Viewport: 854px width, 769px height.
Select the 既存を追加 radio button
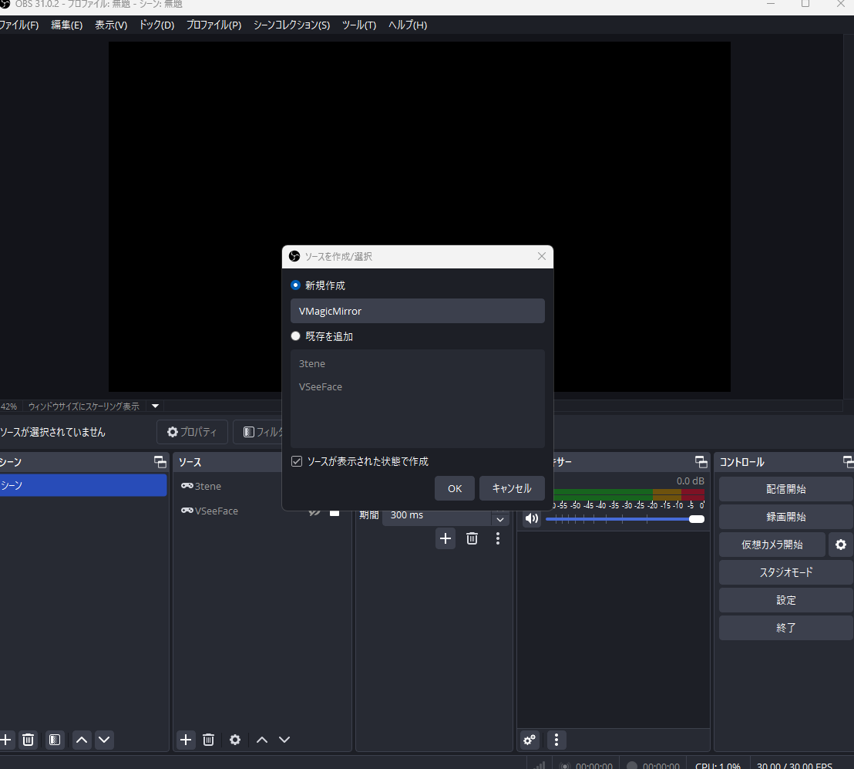pyautogui.click(x=295, y=336)
